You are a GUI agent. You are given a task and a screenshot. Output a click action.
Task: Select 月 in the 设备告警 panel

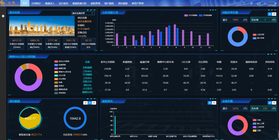click(270, 103)
